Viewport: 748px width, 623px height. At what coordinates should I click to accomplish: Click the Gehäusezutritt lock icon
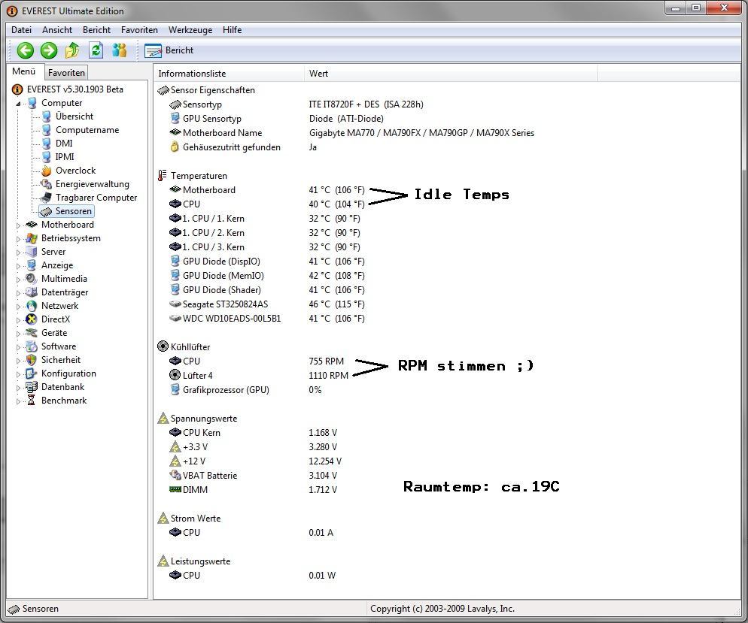[175, 147]
